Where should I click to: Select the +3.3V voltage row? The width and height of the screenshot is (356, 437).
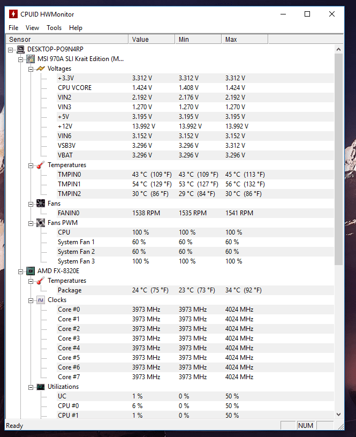[195, 78]
